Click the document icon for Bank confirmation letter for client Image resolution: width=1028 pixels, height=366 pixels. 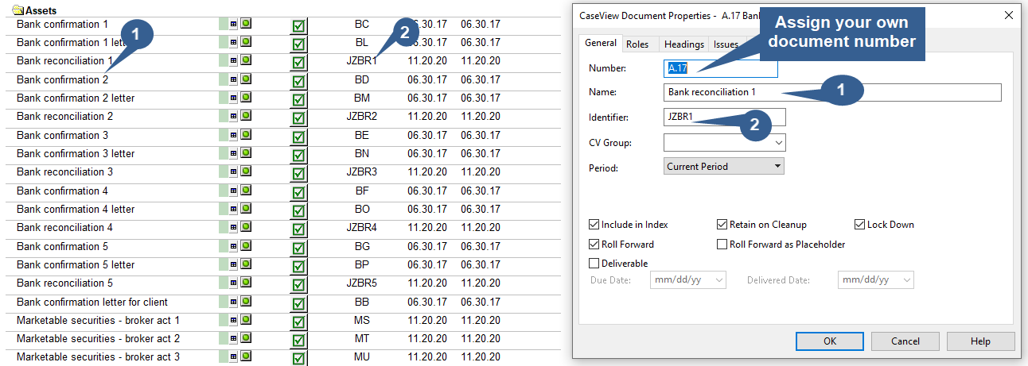pos(234,302)
